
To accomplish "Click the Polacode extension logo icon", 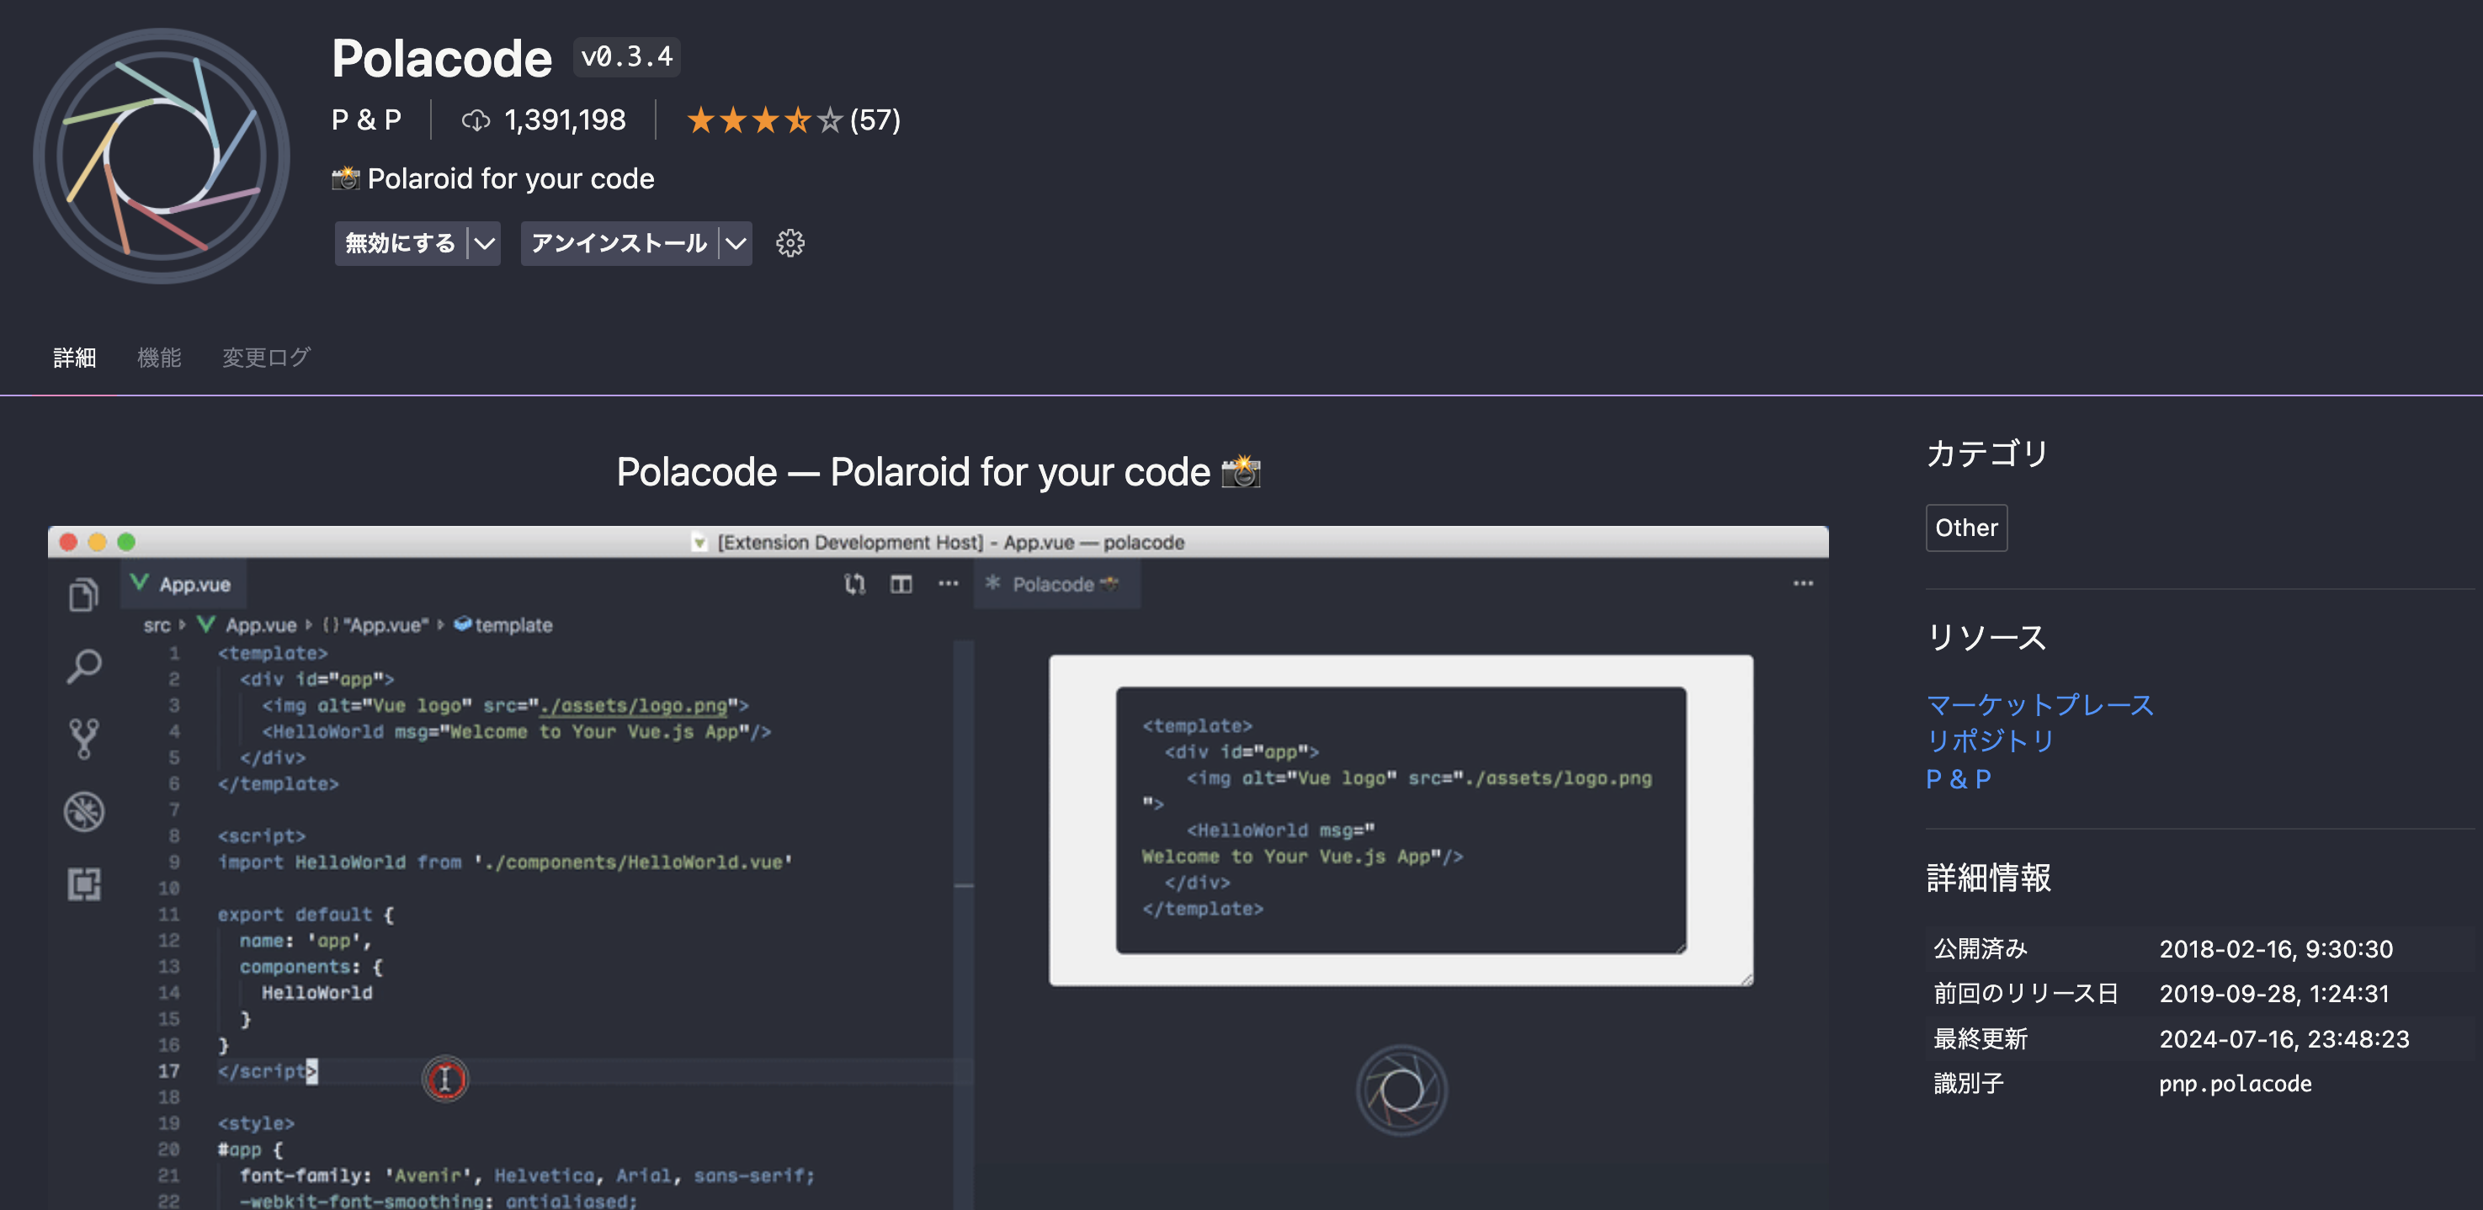I will click(x=161, y=156).
